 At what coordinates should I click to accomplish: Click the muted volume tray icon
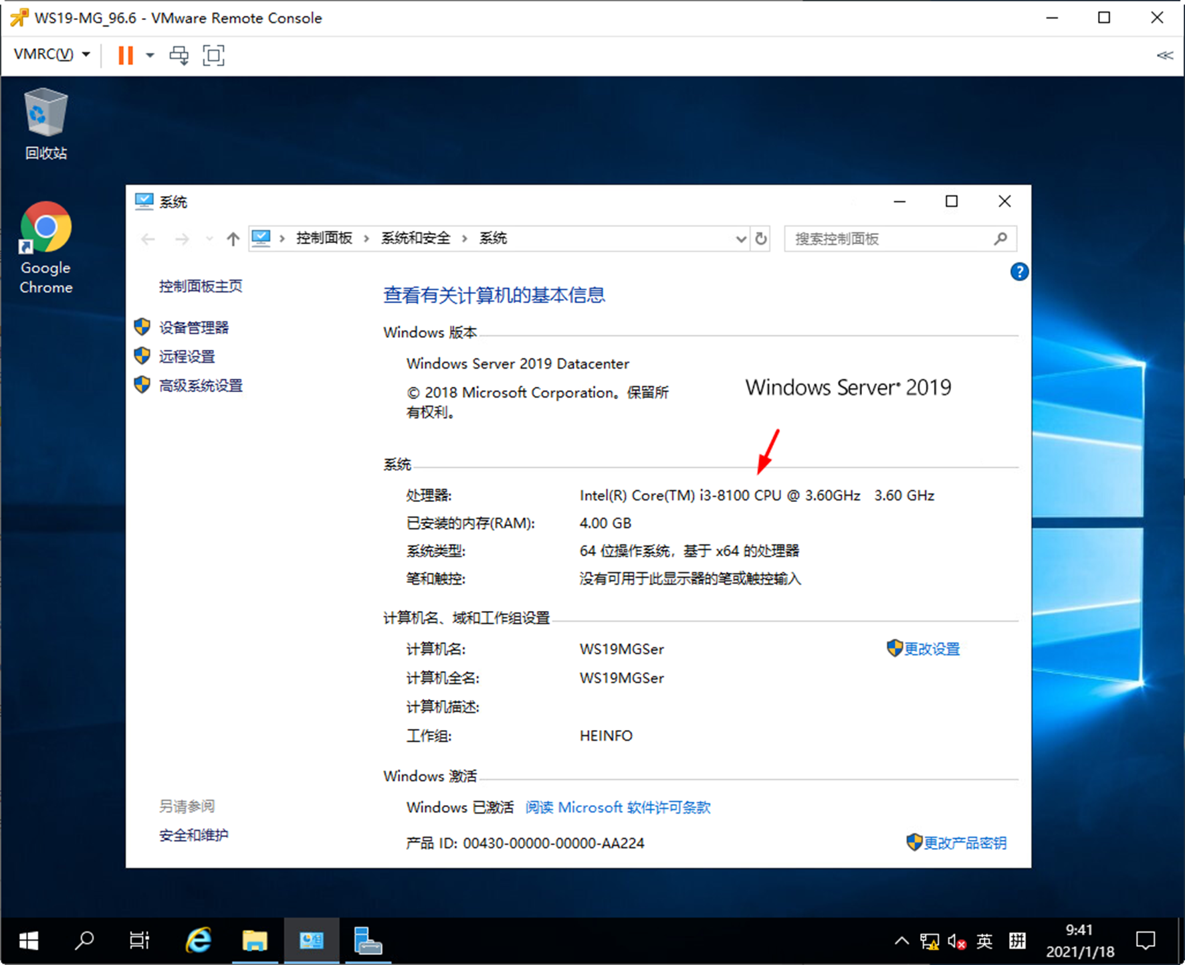956,942
